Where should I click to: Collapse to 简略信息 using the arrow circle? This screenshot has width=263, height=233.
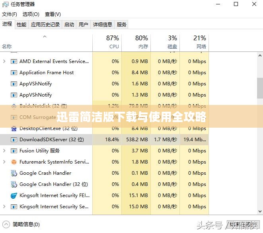[6, 224]
